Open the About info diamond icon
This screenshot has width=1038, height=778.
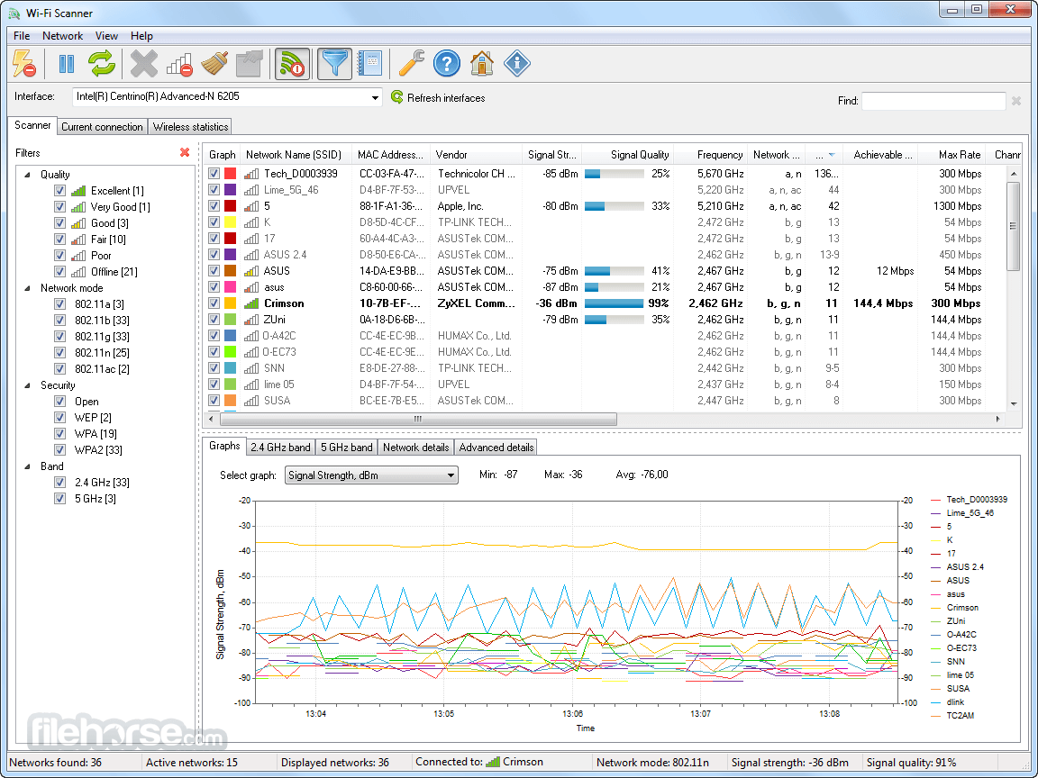tap(517, 64)
